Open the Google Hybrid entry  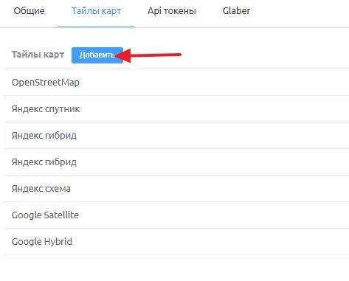click(x=176, y=242)
